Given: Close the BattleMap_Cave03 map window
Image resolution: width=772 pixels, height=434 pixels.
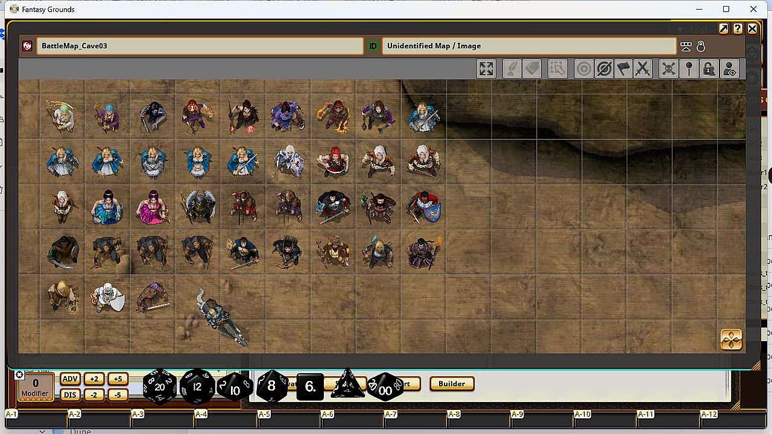Looking at the screenshot, I should click(x=752, y=28).
